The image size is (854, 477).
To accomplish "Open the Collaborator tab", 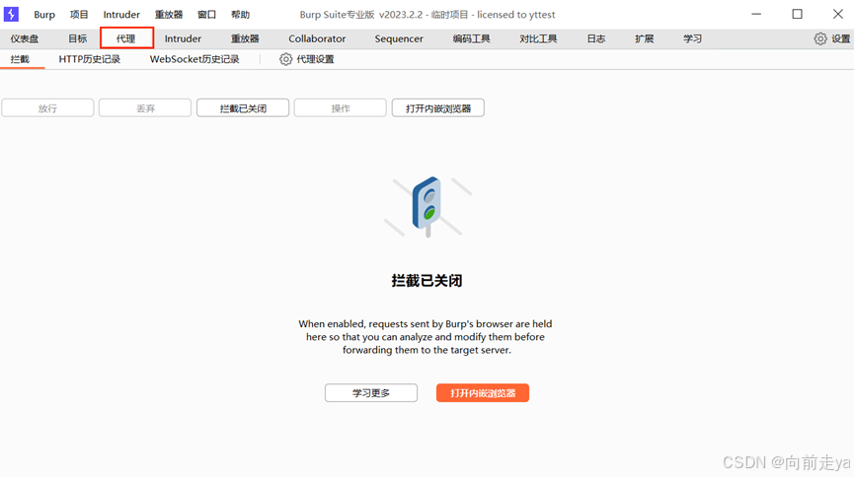I will [317, 38].
